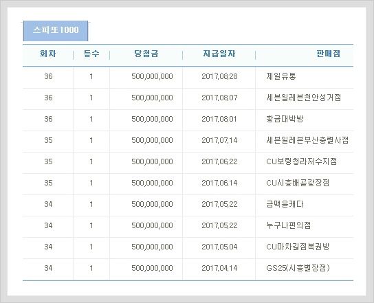Click payment date 2017.07.14

[x=219, y=140]
